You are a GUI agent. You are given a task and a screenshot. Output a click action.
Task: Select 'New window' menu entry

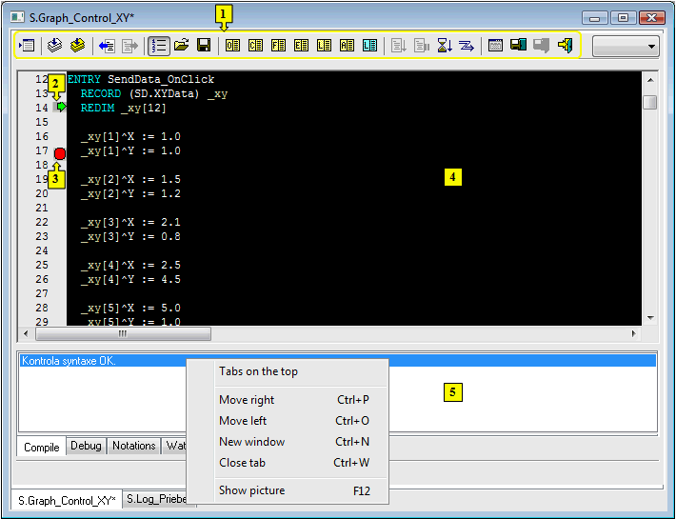(x=251, y=442)
